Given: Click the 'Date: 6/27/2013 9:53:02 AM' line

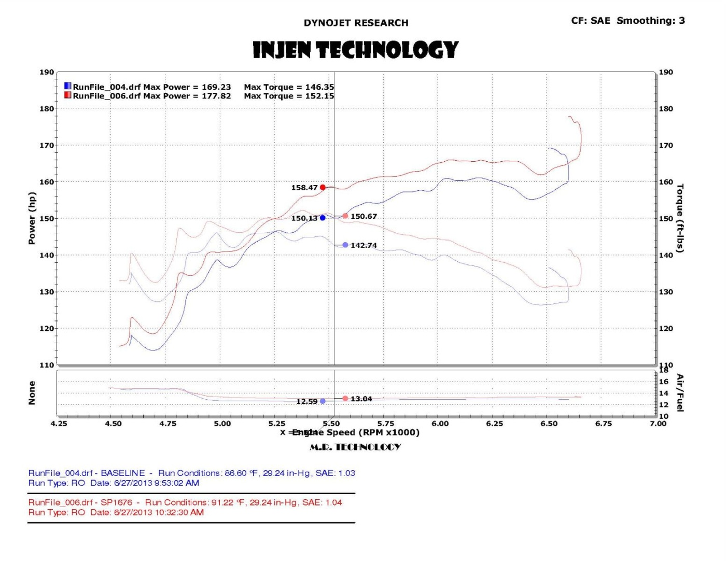Looking at the screenshot, I should point(145,483).
